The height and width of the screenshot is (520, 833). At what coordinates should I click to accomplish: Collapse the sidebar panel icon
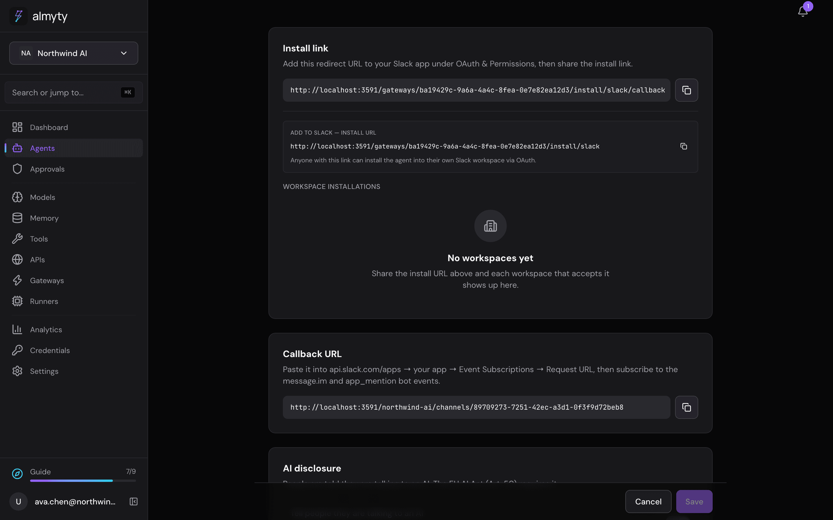coord(134,502)
